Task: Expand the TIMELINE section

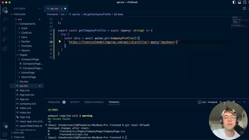Action: [19, 137]
